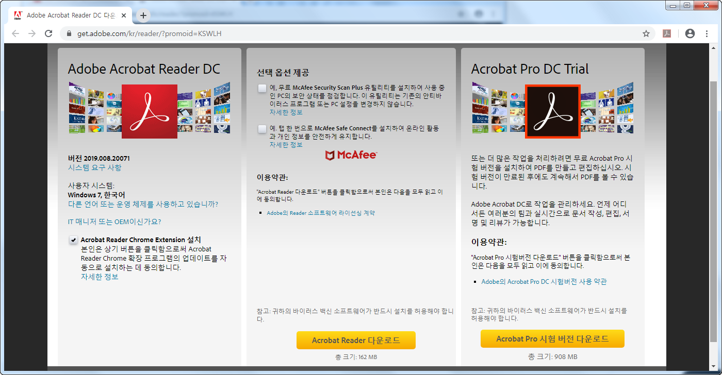Click the 총 크기: 908 MB text
Viewport: 722px width, 375px height.
(x=552, y=357)
